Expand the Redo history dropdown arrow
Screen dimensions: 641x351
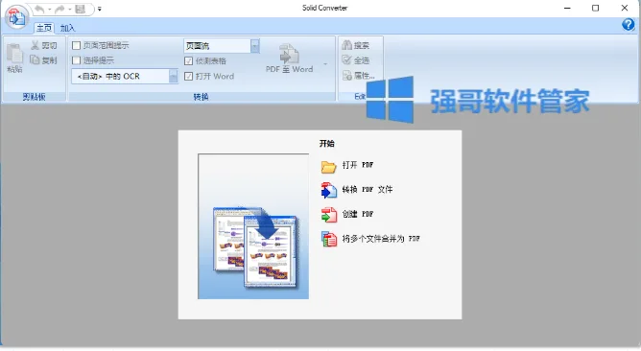(69, 9)
